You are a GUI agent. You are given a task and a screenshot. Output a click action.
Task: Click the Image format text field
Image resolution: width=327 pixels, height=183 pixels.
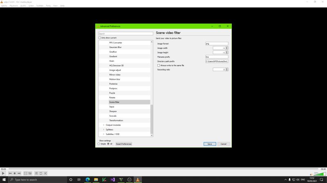(217, 44)
